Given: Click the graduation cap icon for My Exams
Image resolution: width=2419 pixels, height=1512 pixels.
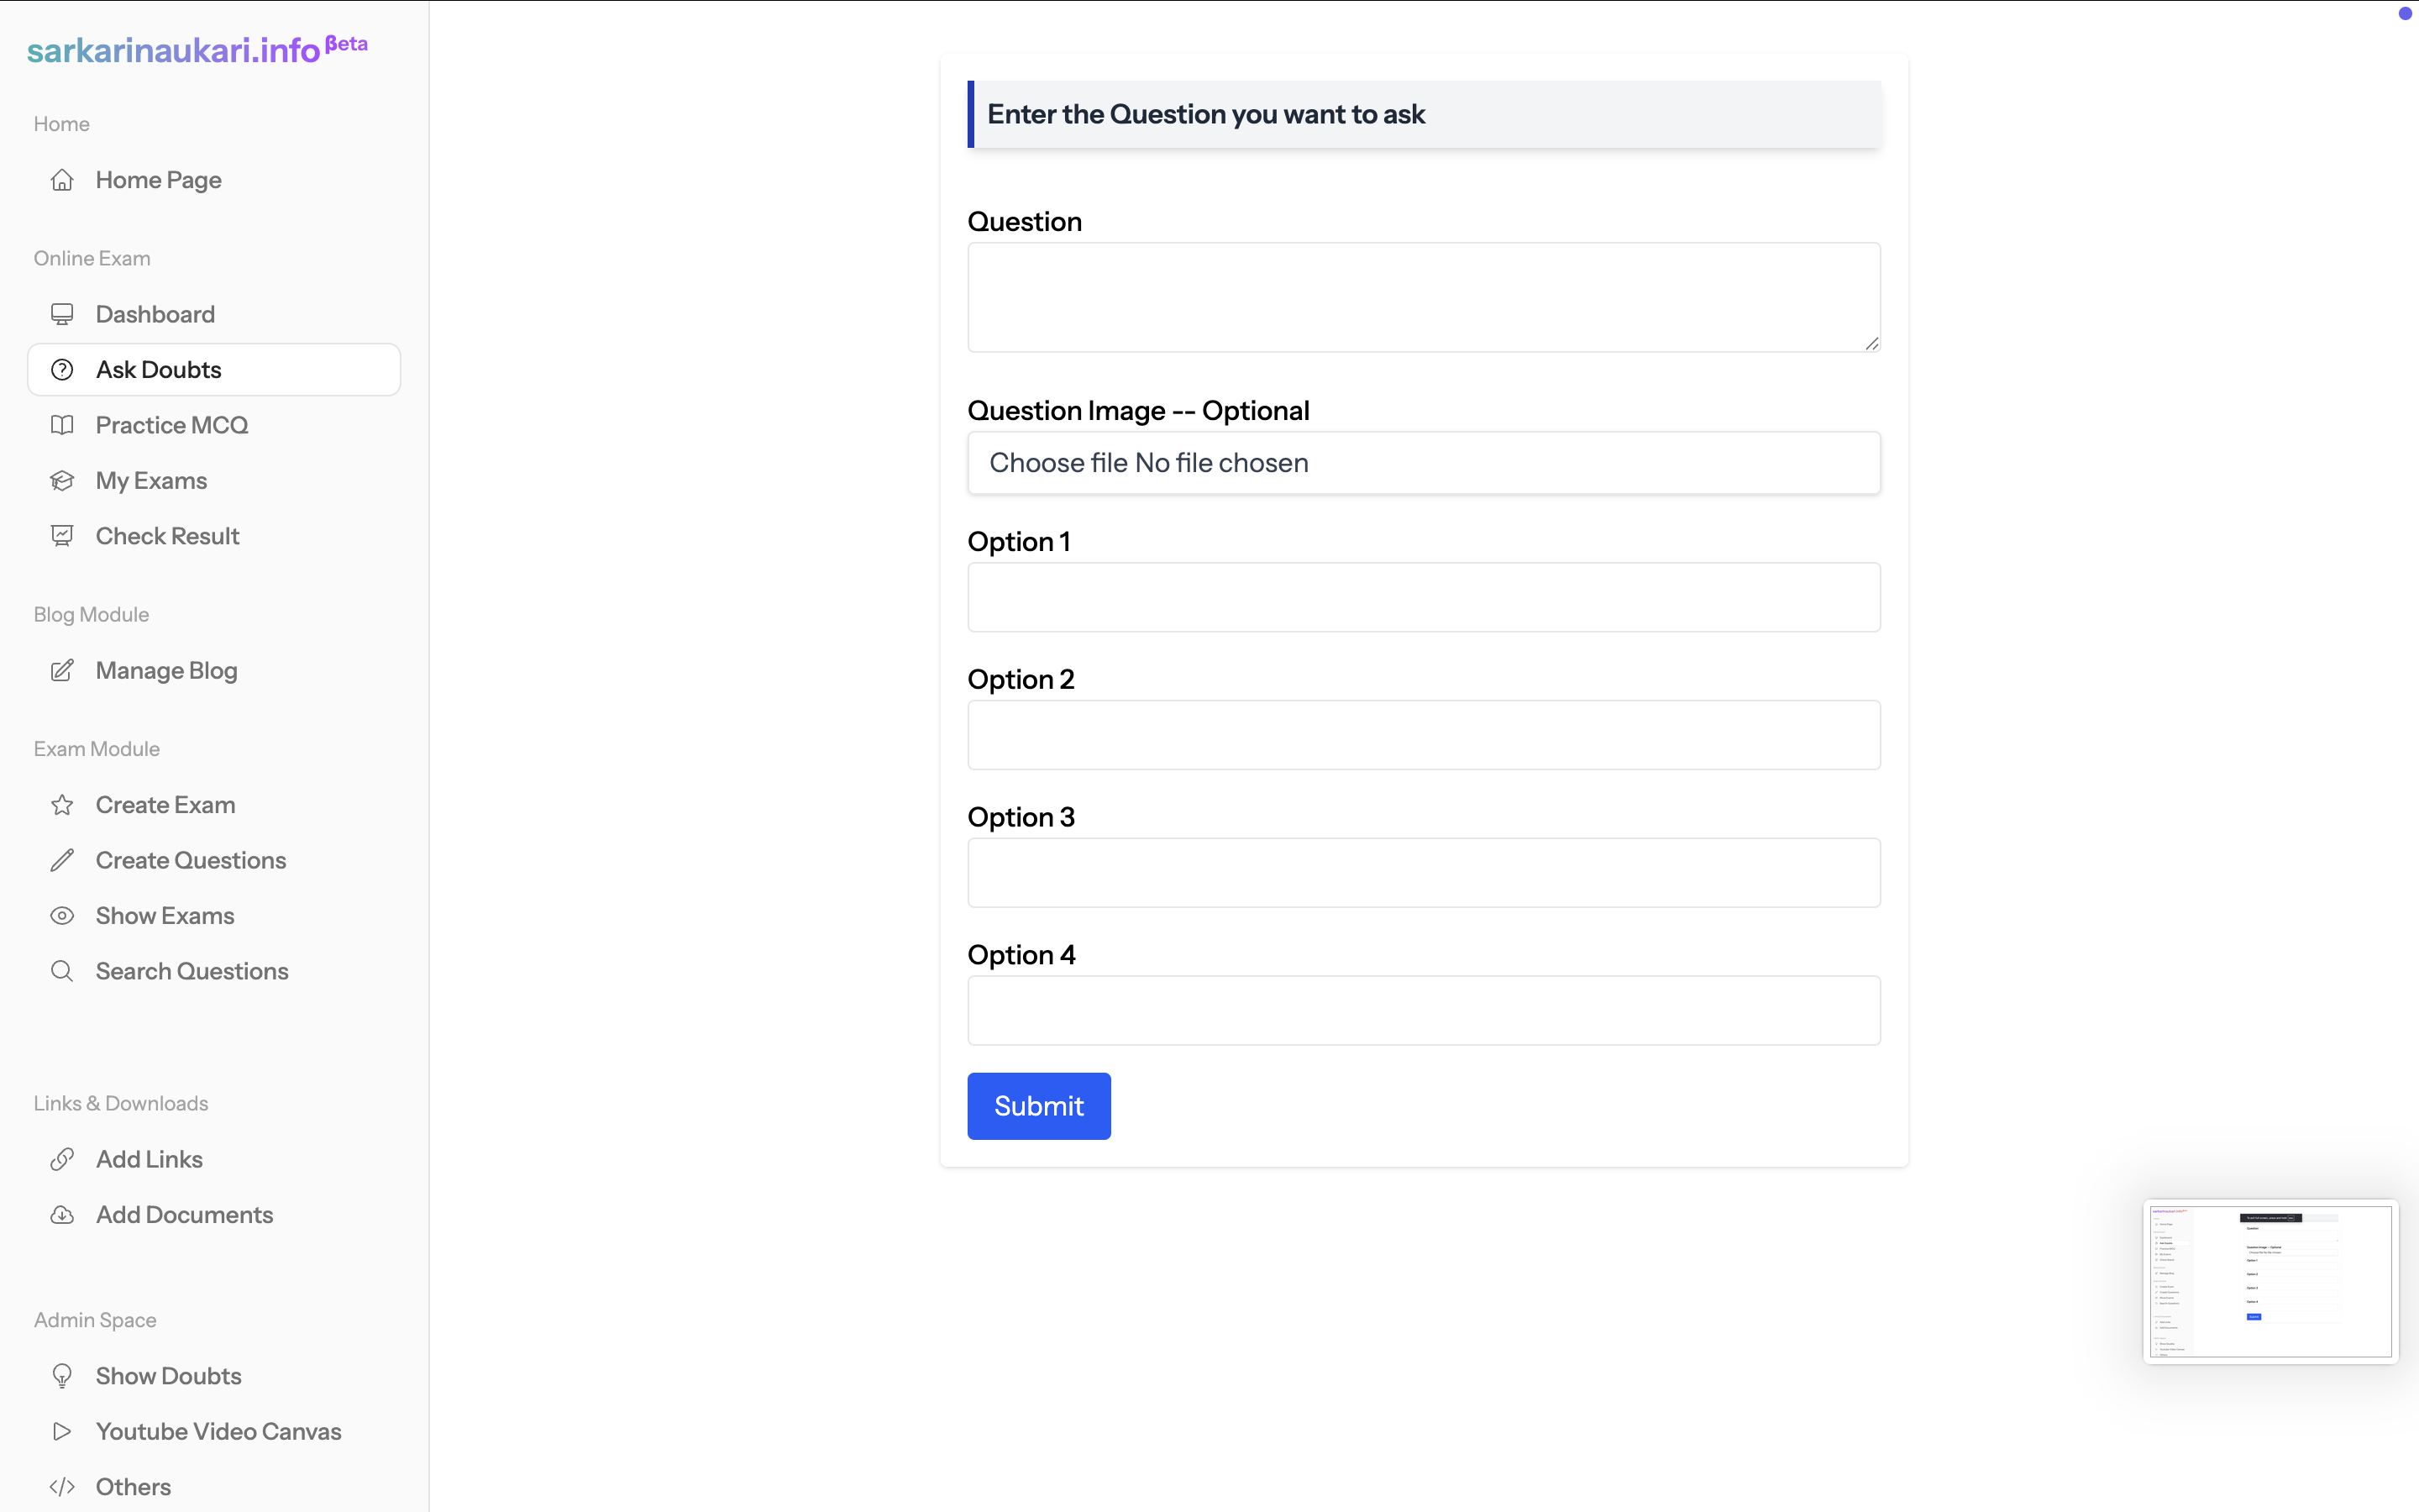Looking at the screenshot, I should tap(62, 481).
